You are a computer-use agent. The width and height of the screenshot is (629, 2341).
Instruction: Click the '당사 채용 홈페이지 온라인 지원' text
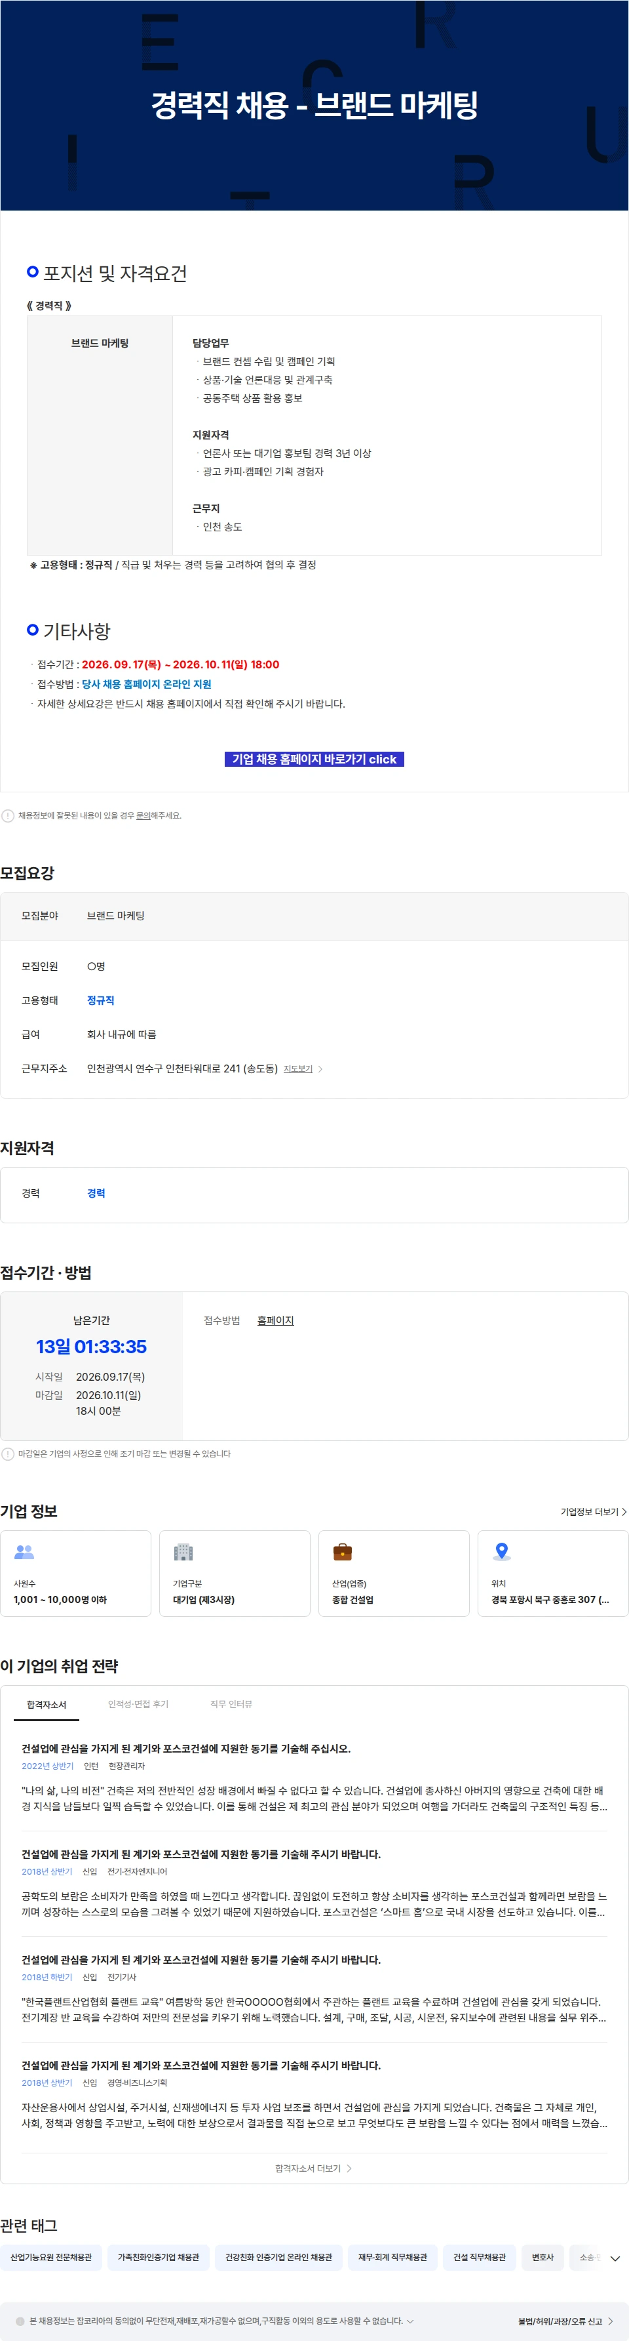pos(146,684)
